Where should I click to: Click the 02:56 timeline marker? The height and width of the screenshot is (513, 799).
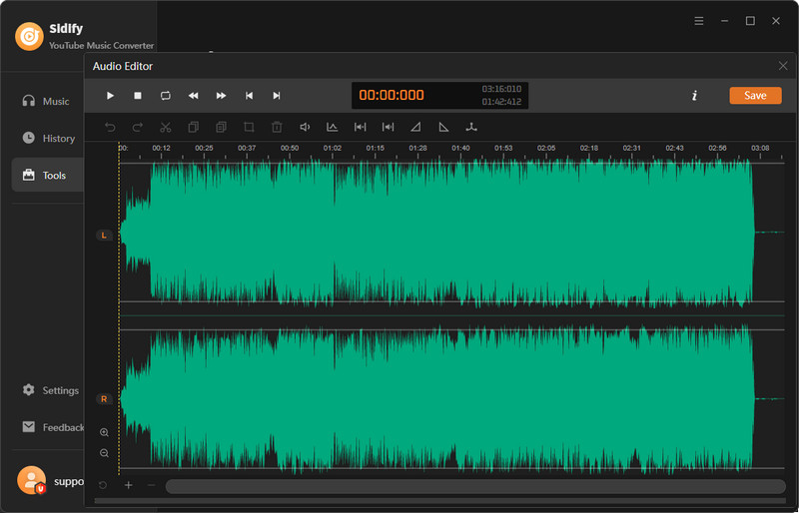click(x=717, y=148)
